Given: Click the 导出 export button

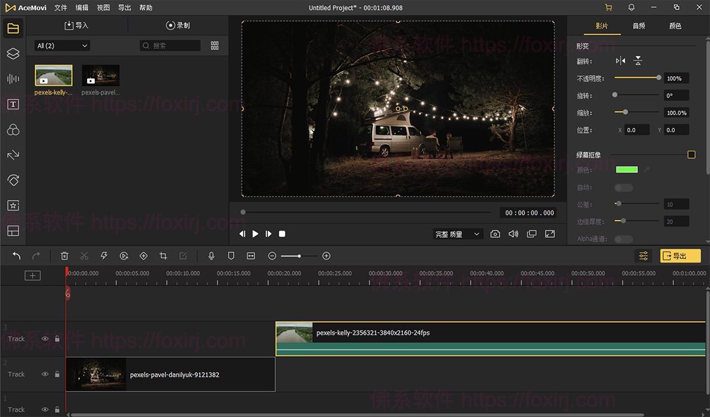Looking at the screenshot, I should coord(680,256).
